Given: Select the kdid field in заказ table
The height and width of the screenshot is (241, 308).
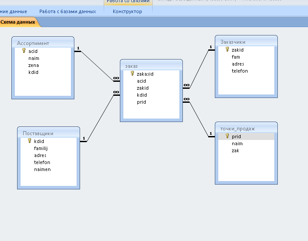Looking at the screenshot, I should pyautogui.click(x=151, y=95).
